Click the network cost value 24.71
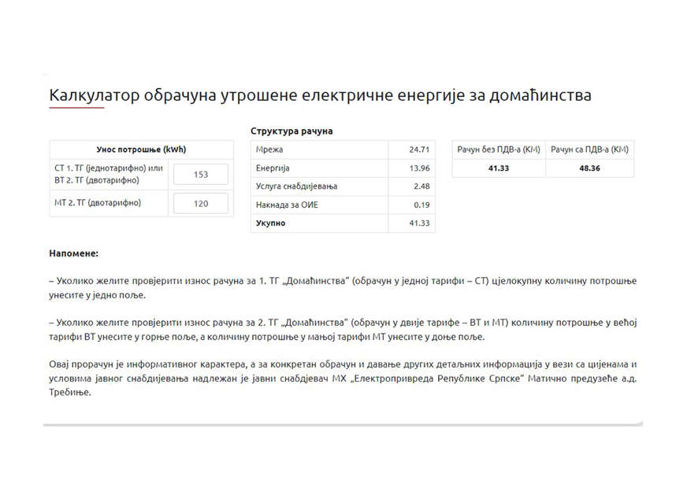This screenshot has height=480, width=687. coord(418,150)
